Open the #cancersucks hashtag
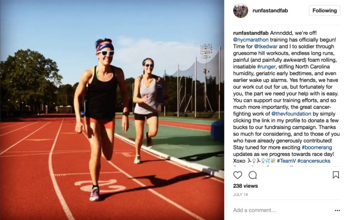This screenshot has height=220, width=349. pyautogui.click(x=314, y=161)
